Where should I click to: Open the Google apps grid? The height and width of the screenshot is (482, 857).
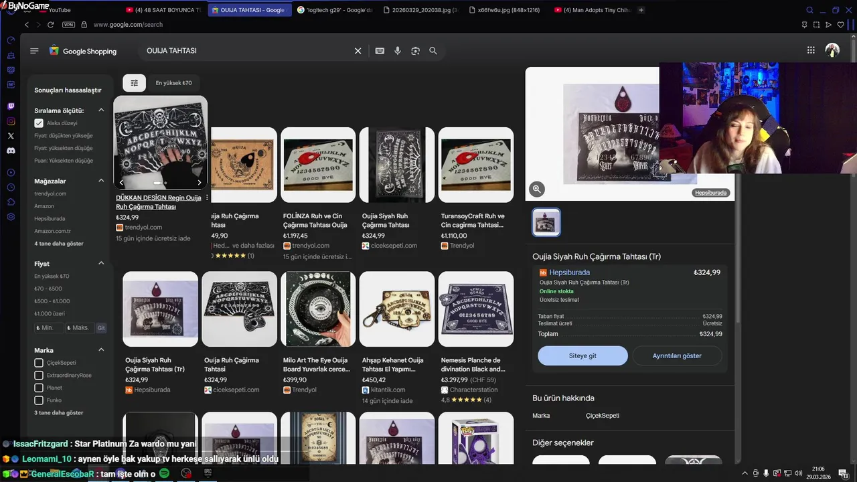[811, 50]
